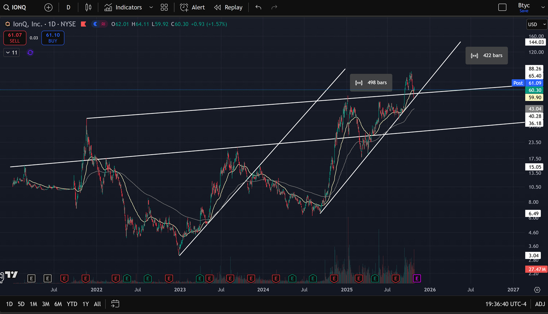Set range to YTD

pos(72,304)
